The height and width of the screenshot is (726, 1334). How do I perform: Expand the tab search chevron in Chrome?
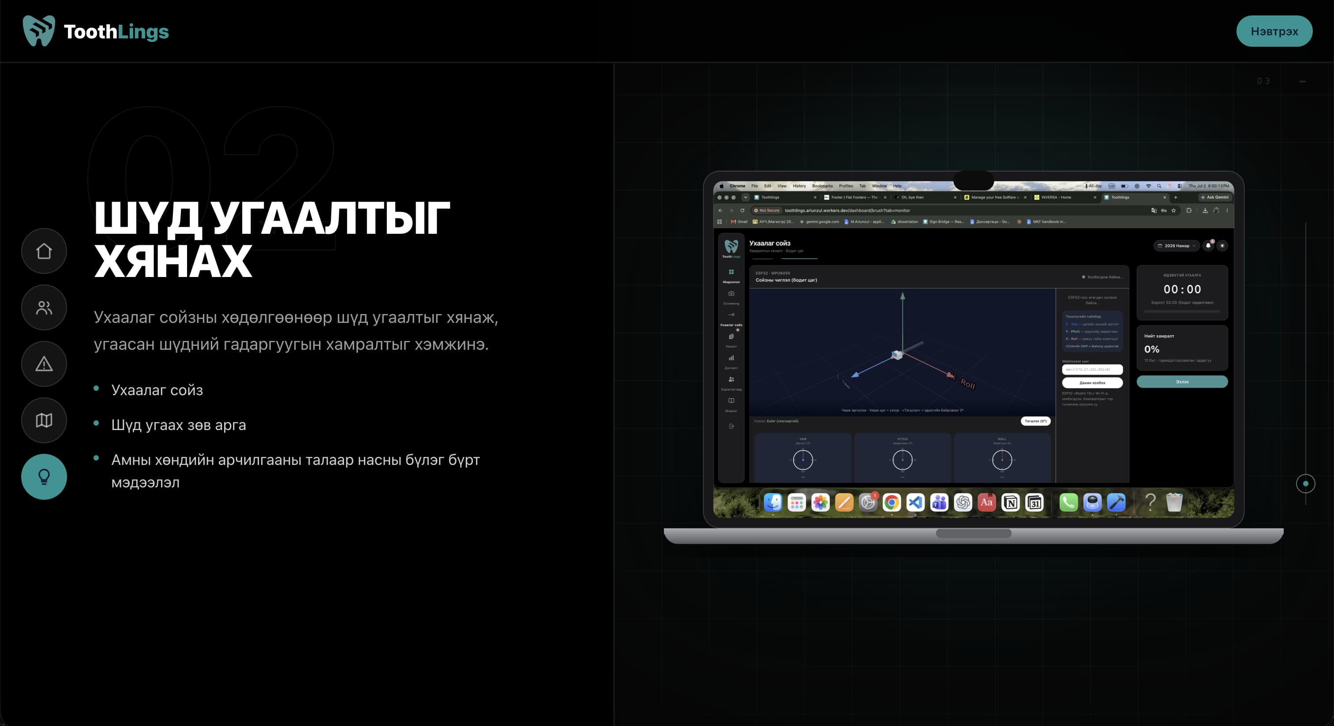point(746,197)
